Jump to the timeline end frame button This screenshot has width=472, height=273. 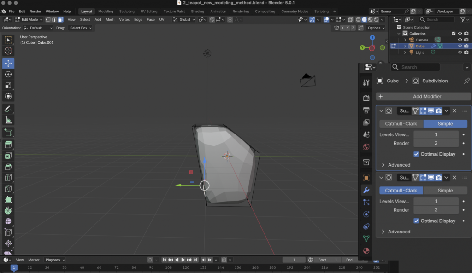tap(196, 260)
